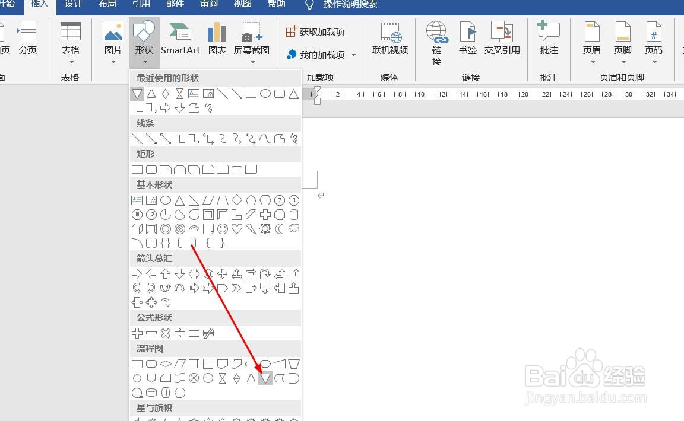Choose Document shape in Flowchart section

pyautogui.click(x=223, y=364)
